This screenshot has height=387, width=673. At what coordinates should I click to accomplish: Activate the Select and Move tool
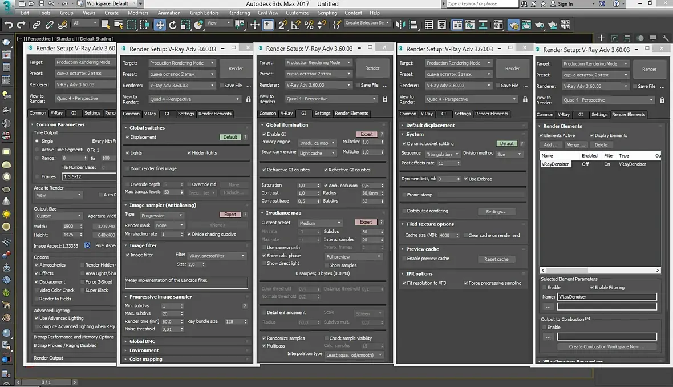tap(160, 25)
